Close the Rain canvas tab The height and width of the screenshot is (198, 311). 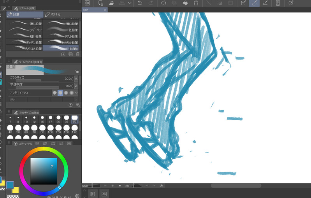[x=105, y=10]
